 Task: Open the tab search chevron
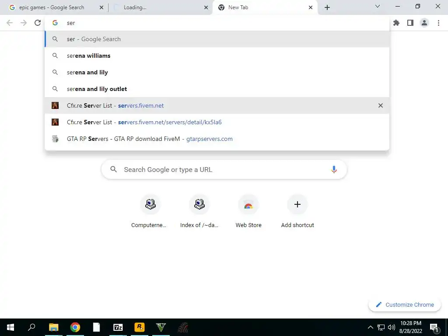coord(378,6)
